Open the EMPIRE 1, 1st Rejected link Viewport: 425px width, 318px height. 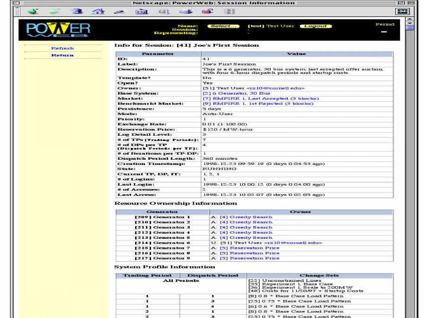click(244, 104)
